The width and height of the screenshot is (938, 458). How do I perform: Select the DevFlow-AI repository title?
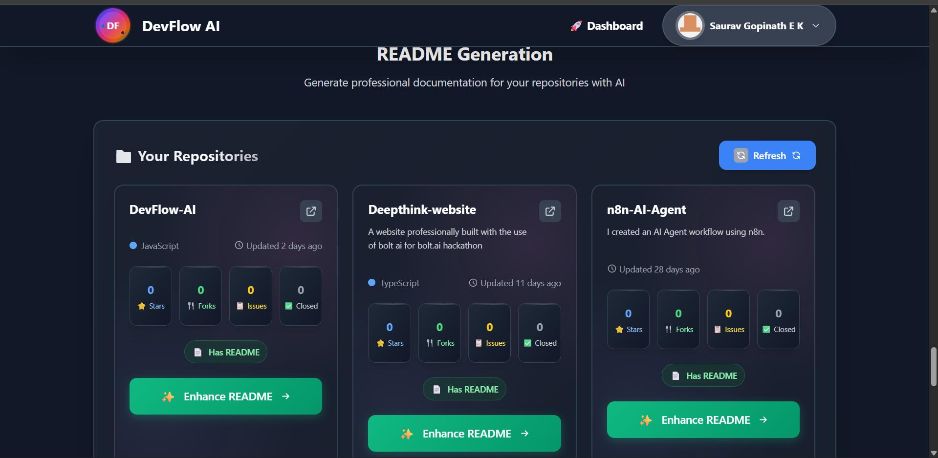coord(163,210)
